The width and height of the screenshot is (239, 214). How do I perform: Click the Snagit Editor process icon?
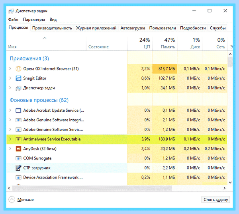point(18,78)
